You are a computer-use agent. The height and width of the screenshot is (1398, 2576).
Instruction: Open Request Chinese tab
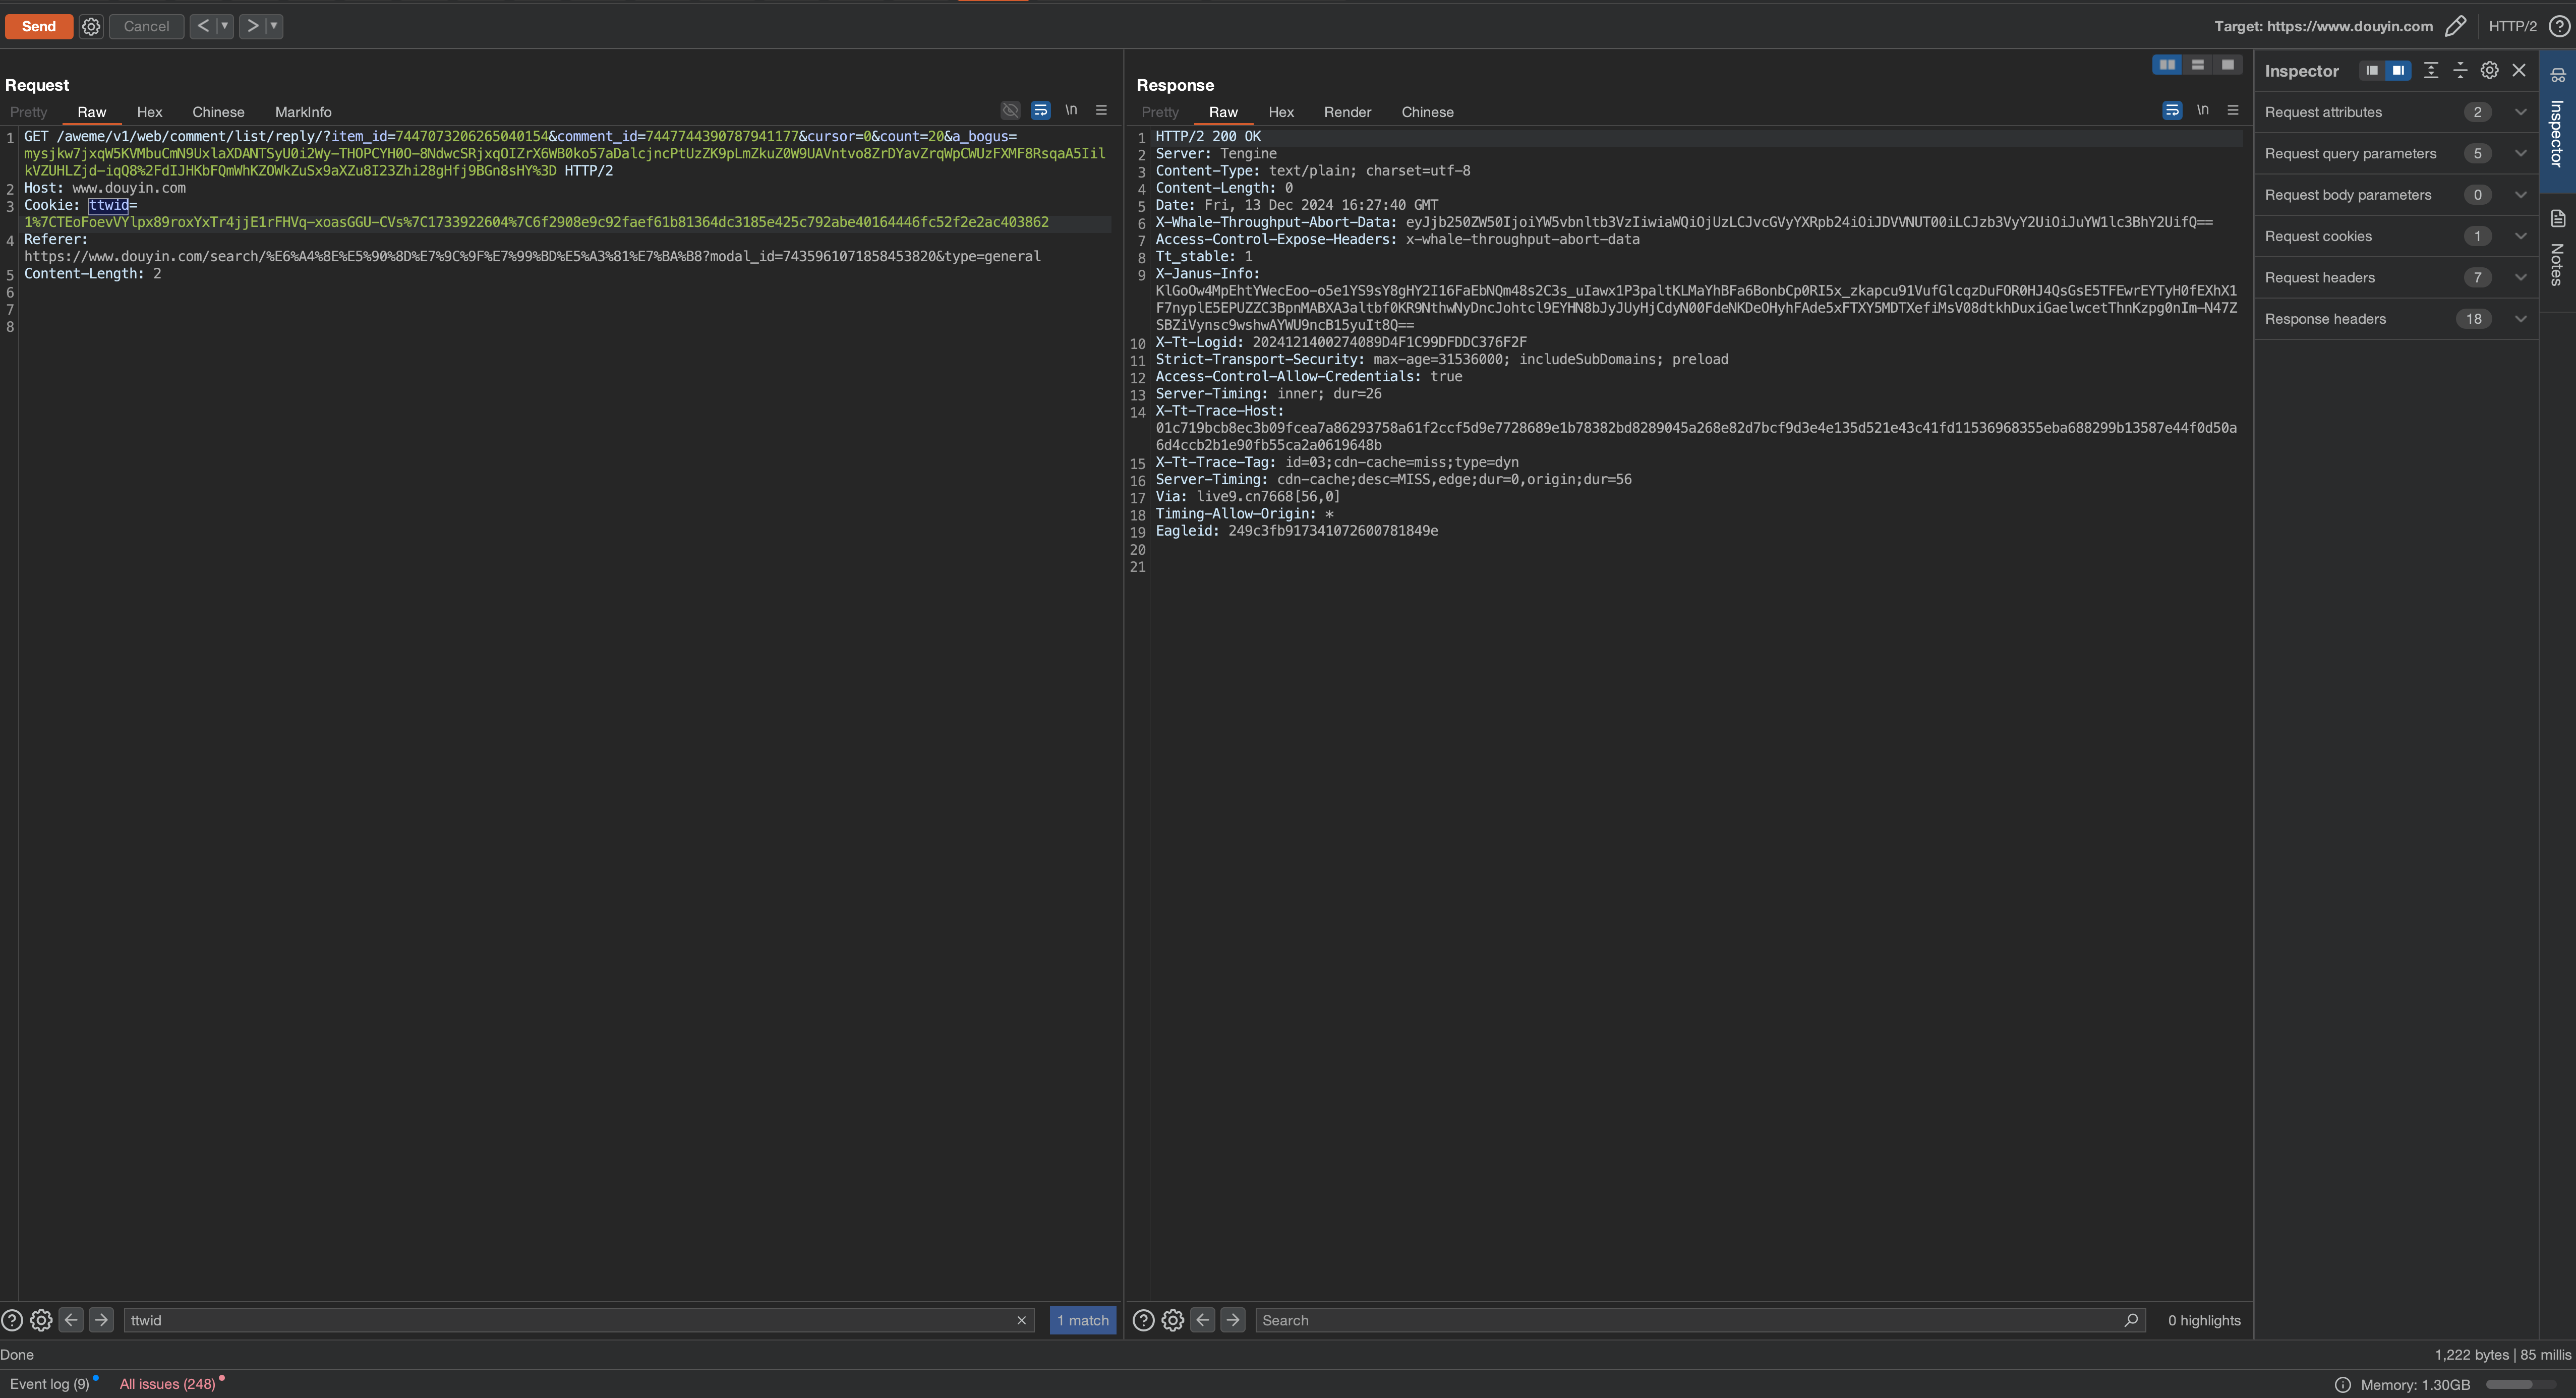(x=218, y=112)
